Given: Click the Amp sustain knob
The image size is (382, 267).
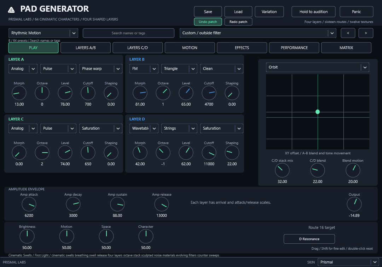Looking at the screenshot, I should 117,204.
